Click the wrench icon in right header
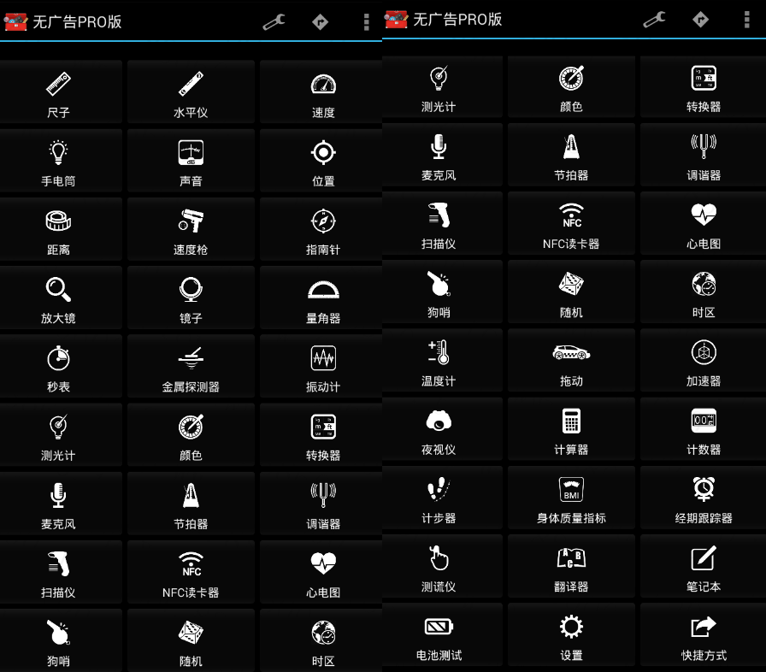 click(654, 20)
